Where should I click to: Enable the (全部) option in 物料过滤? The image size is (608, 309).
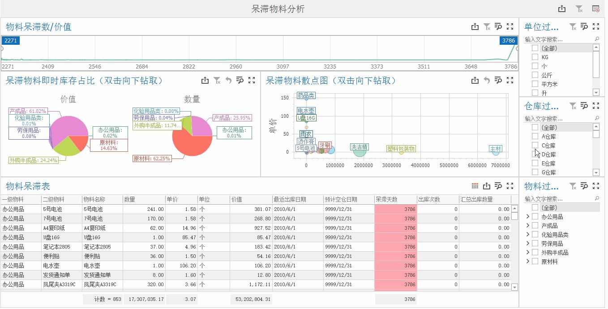535,207
